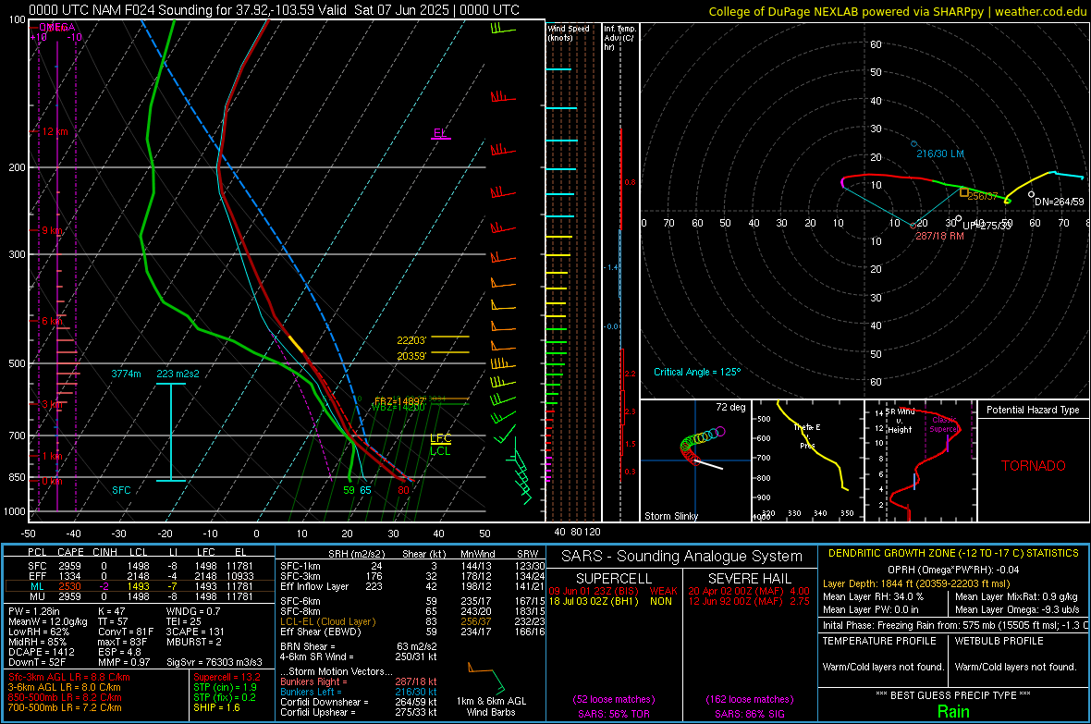This screenshot has width=1091, height=724.
Task: Click the Inf. Temp. Adv. panel header
Action: [619, 38]
